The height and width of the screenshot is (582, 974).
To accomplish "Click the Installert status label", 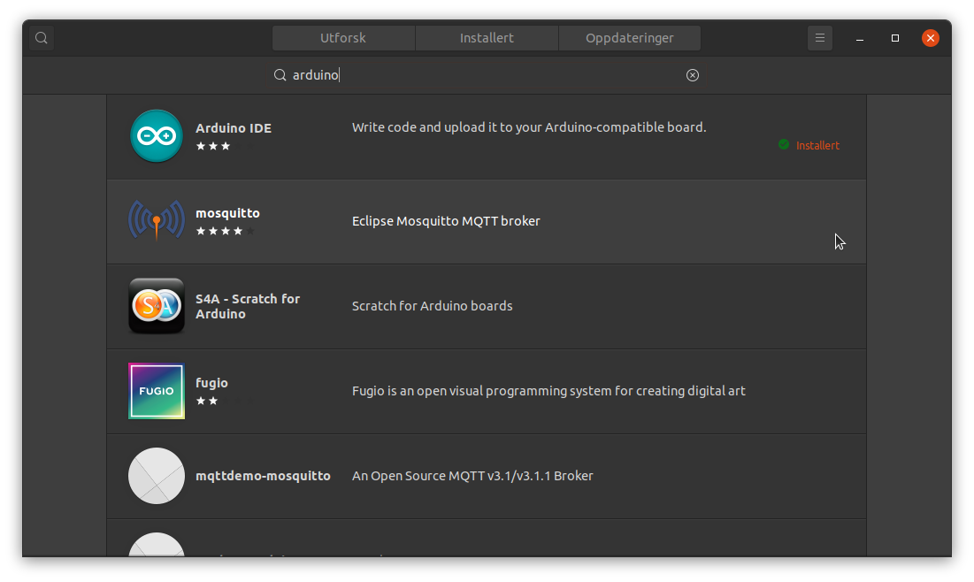I will (x=817, y=145).
